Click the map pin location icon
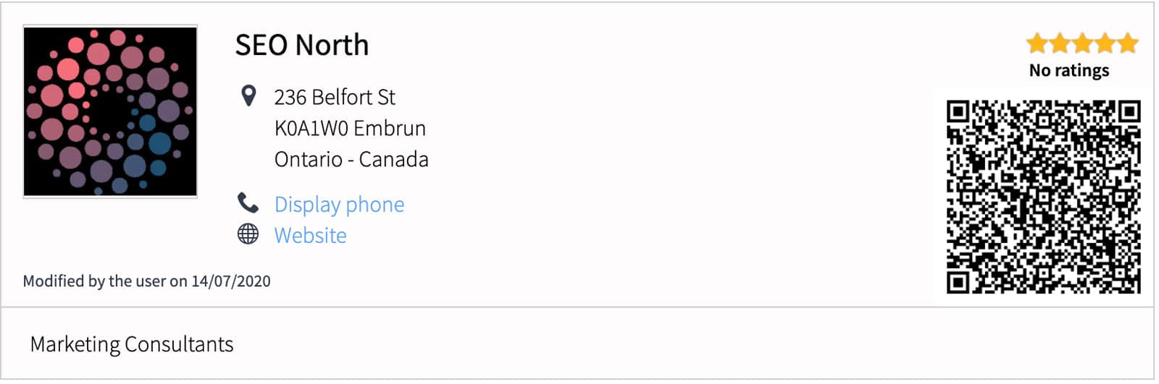This screenshot has width=1159, height=384. tap(248, 95)
